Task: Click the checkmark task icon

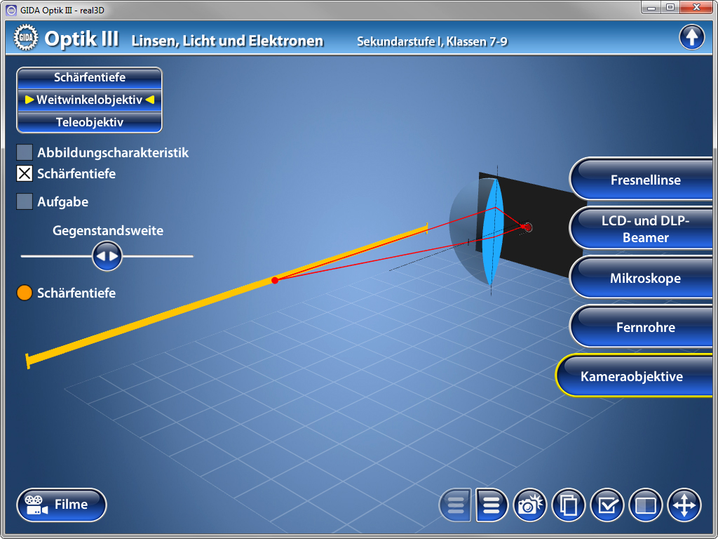Action: click(607, 505)
